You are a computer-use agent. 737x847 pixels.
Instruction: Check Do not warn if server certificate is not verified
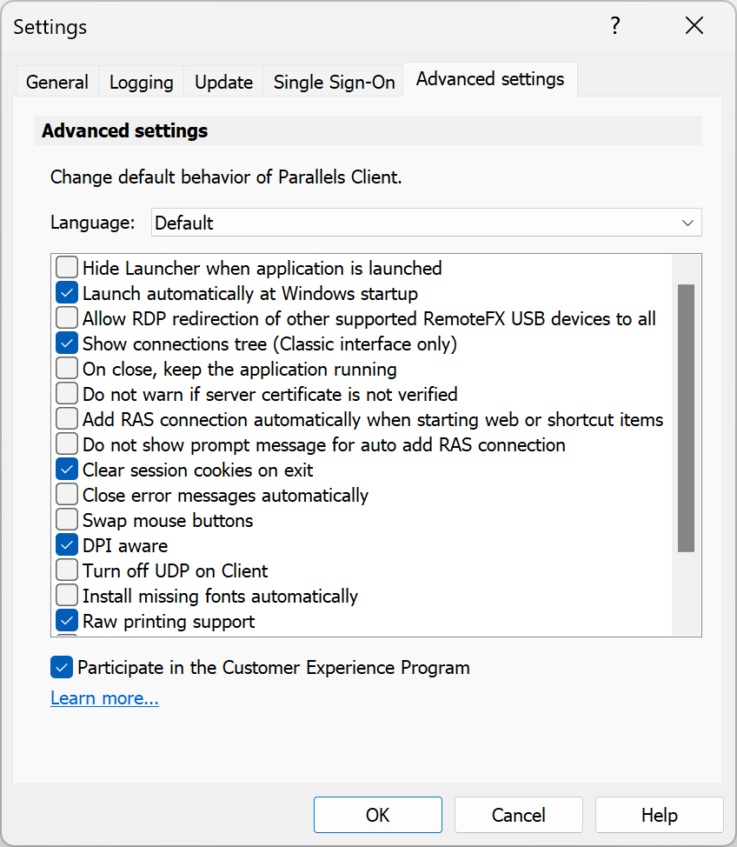67,394
